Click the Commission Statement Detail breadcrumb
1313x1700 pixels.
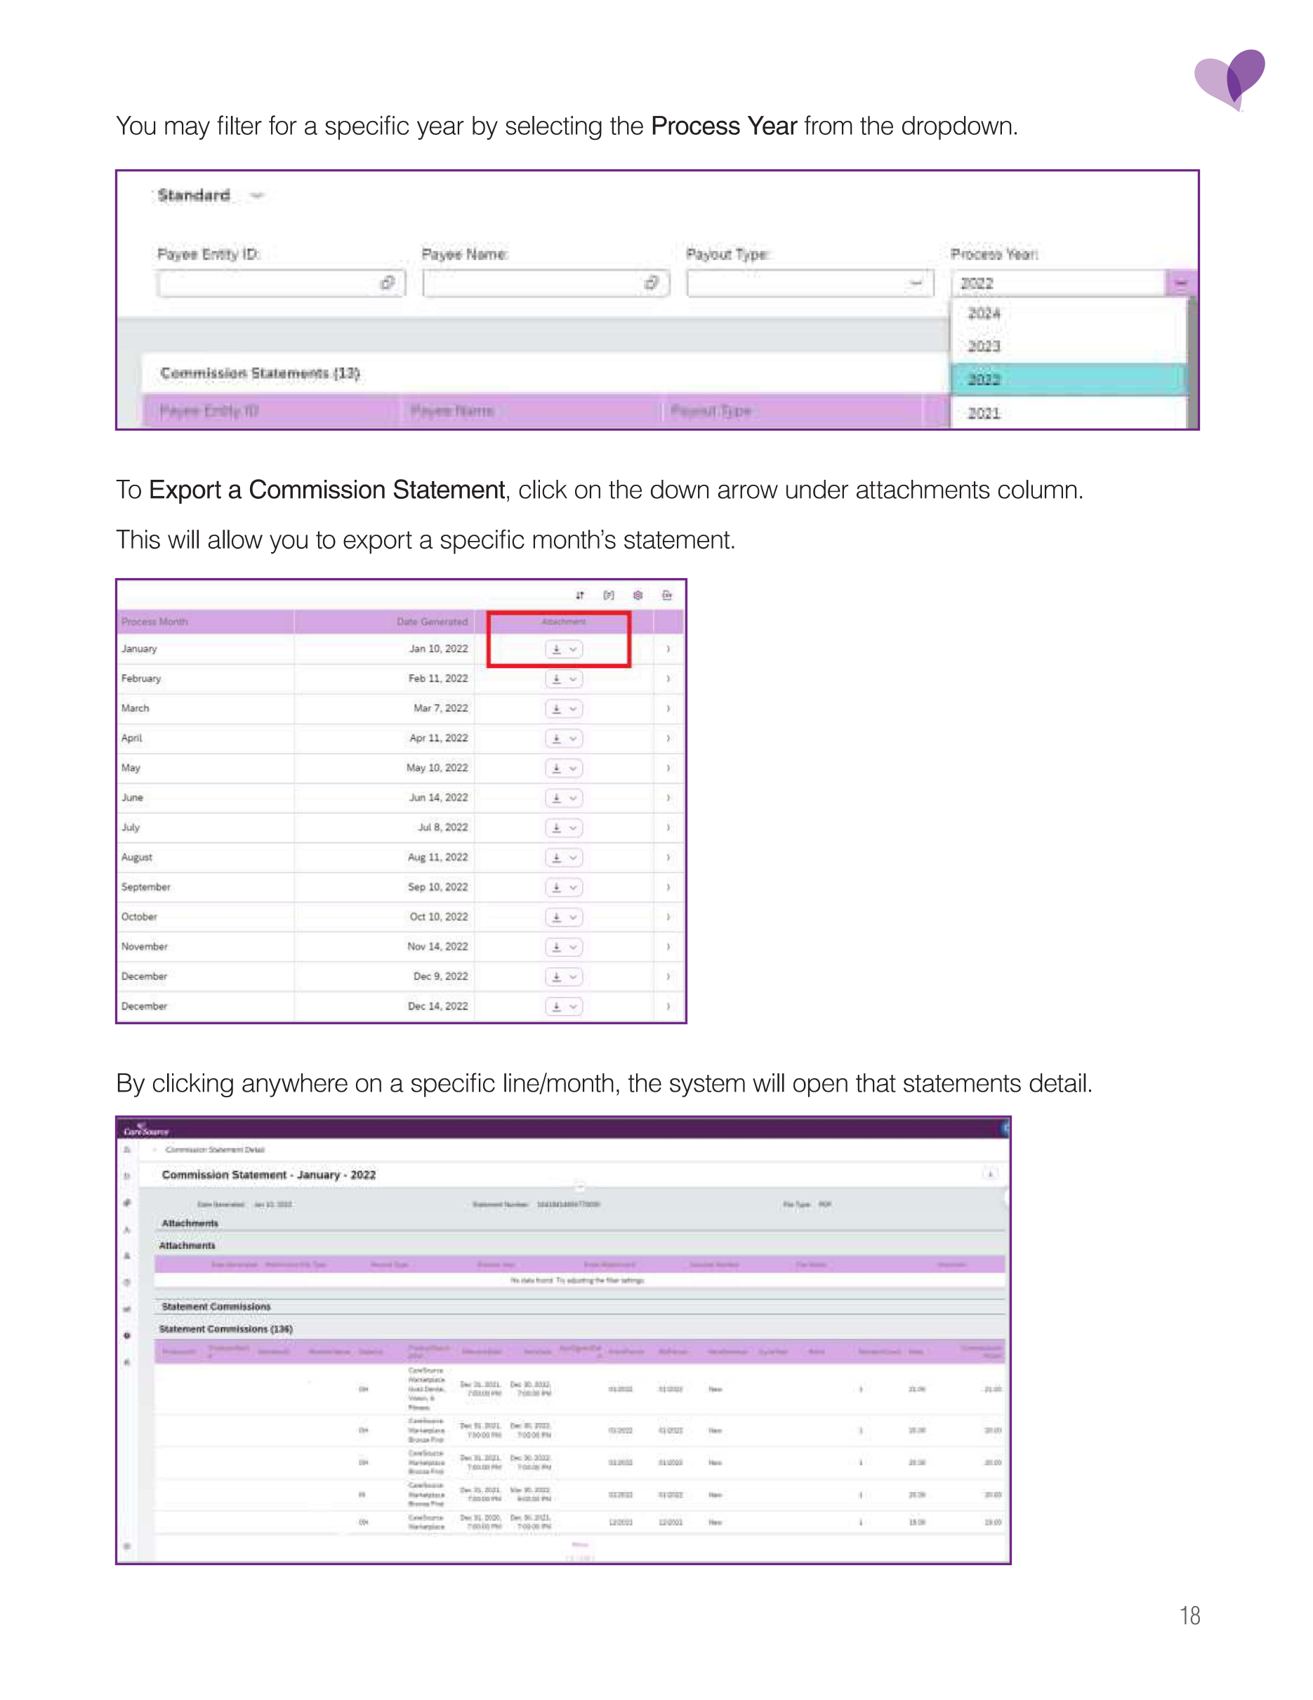[x=215, y=1150]
